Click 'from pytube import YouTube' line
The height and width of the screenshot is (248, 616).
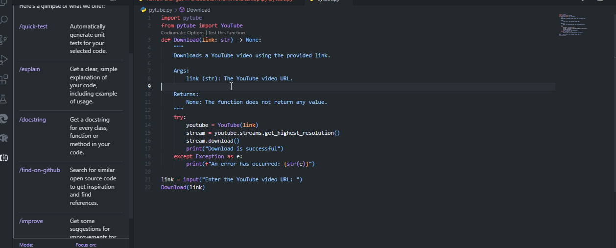click(202, 25)
